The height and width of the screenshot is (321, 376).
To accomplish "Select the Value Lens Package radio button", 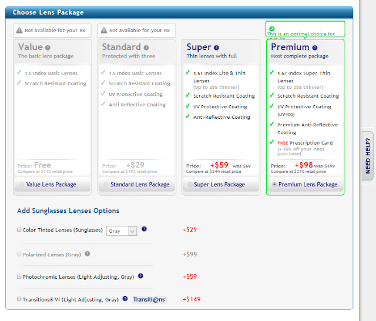I will [22, 184].
